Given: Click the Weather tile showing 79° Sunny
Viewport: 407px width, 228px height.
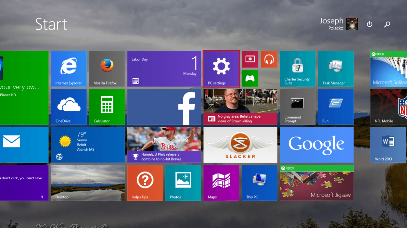Looking at the screenshot, I should [88, 145].
